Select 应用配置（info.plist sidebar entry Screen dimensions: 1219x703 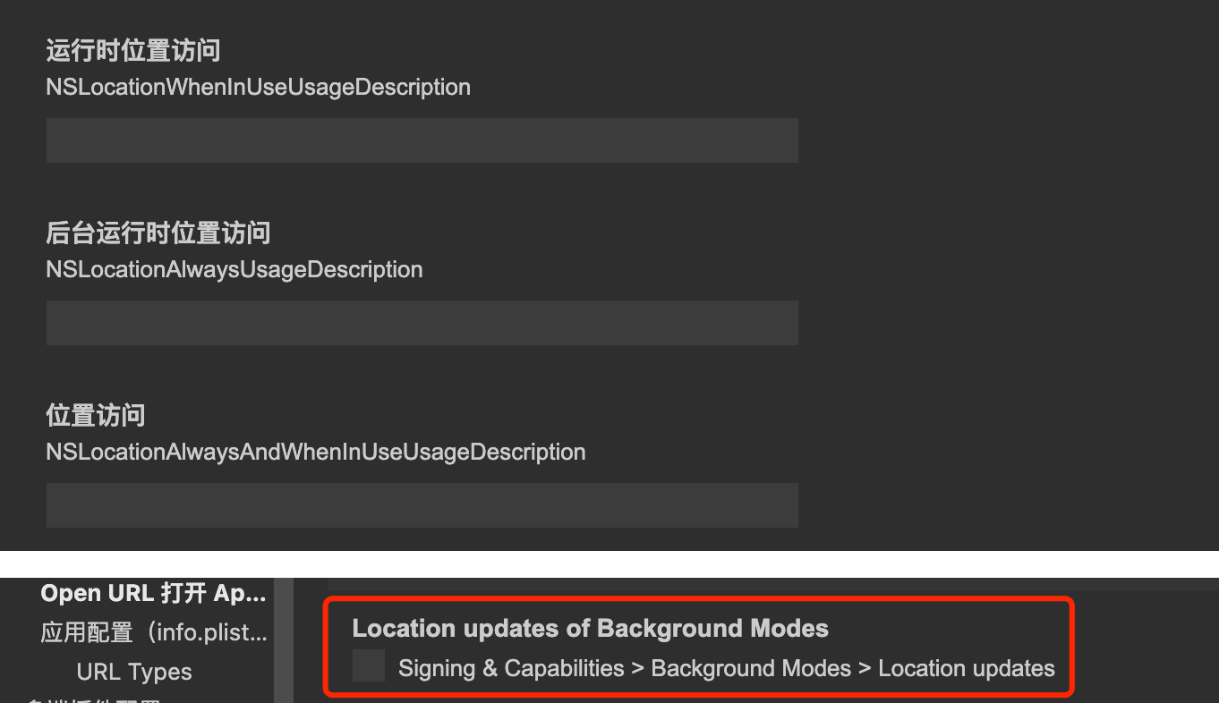point(153,633)
